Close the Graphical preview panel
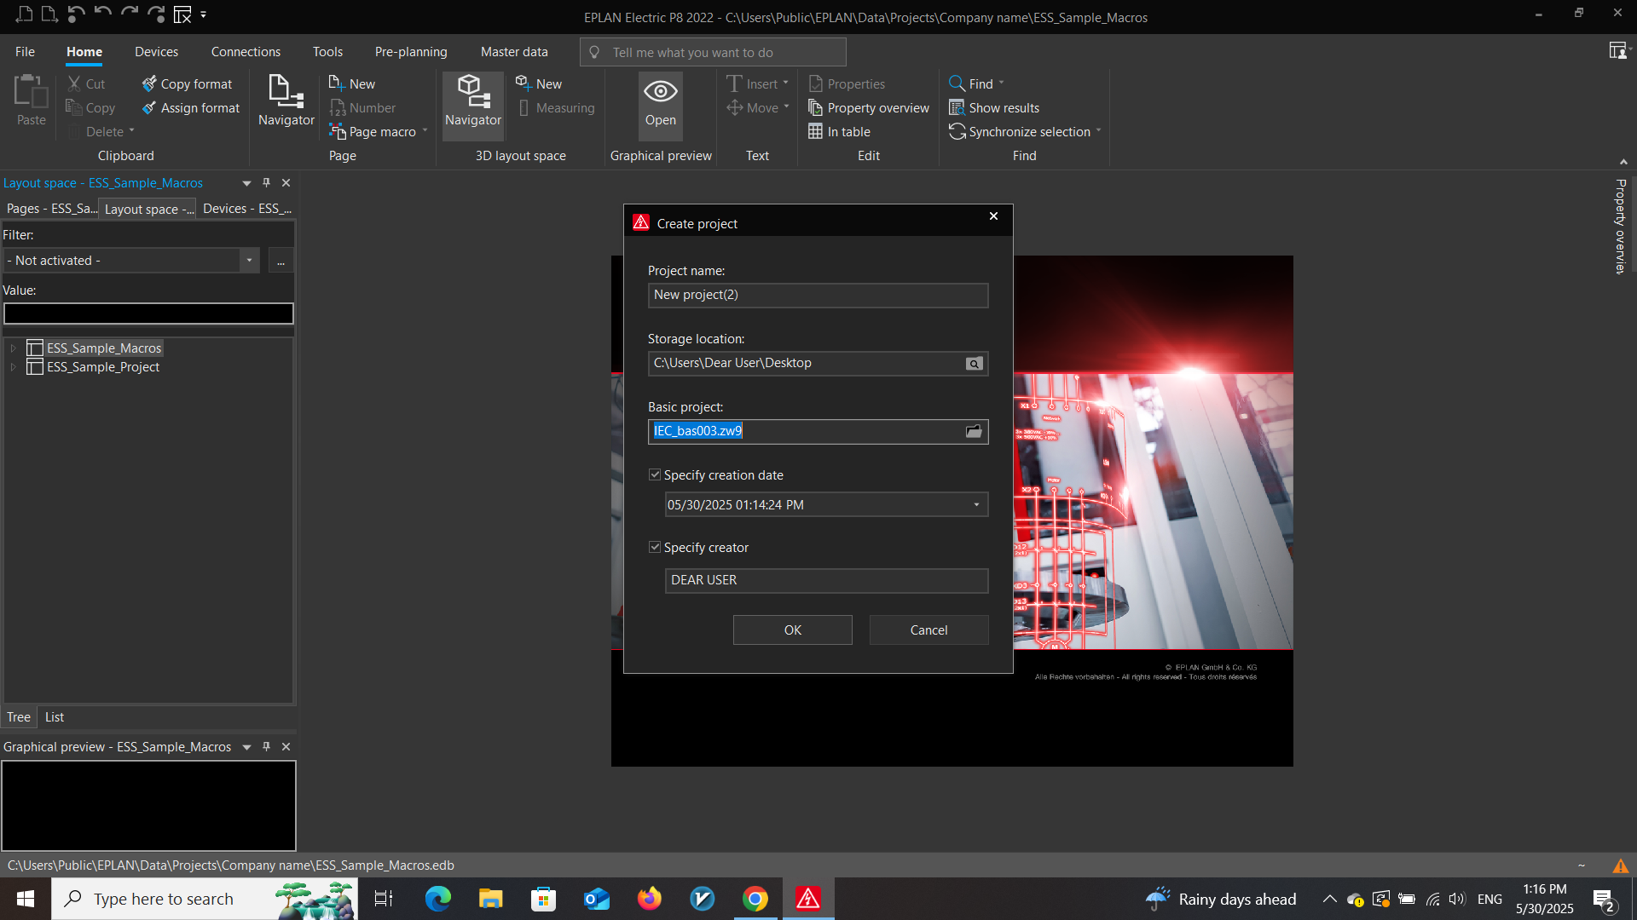1637x920 pixels. click(286, 746)
